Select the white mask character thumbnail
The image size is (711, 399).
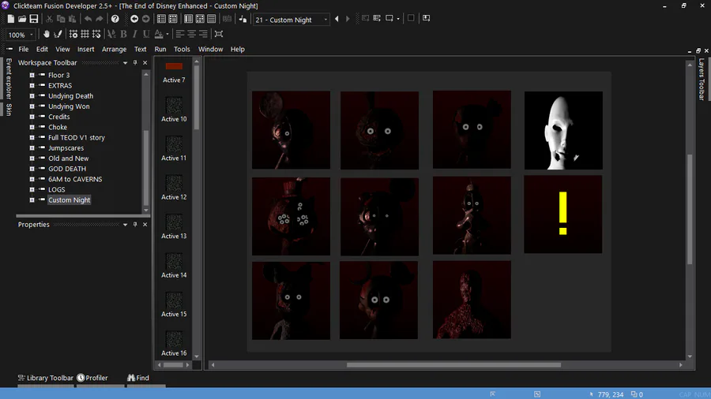click(563, 130)
